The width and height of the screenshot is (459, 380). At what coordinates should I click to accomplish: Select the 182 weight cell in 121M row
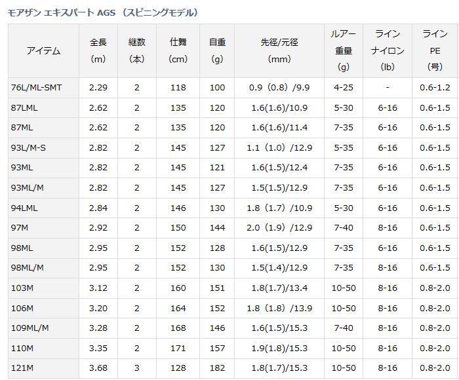coord(217,368)
